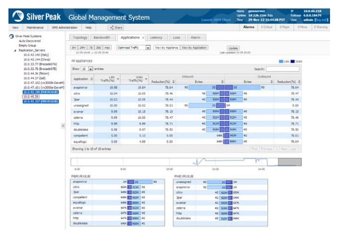Open the 0 Critical alarms indicator
This screenshot has width=339, height=239.
pyautogui.click(x=266, y=27)
